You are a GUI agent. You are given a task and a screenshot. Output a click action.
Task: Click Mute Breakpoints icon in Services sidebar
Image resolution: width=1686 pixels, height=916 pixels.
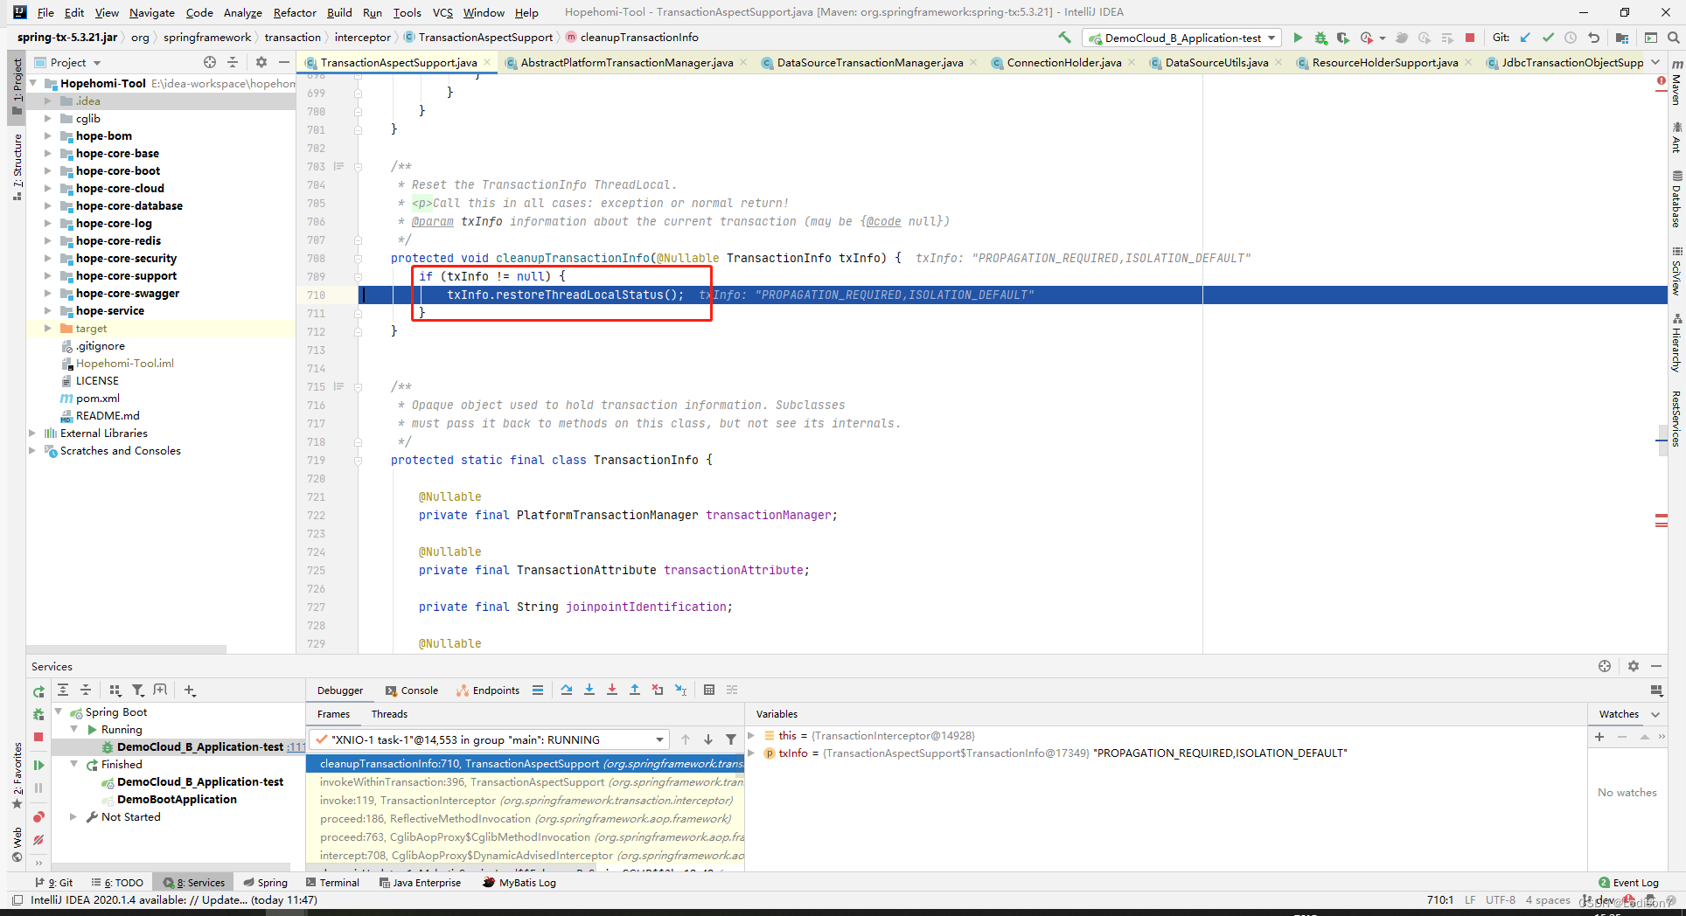point(38,840)
